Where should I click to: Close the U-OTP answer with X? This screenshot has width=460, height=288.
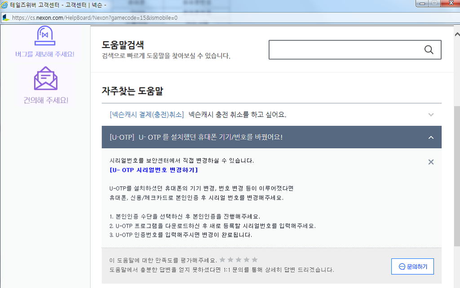pyautogui.click(x=431, y=162)
